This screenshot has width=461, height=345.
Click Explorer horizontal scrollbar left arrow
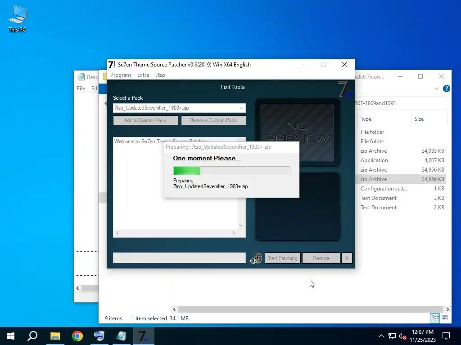(x=174, y=309)
